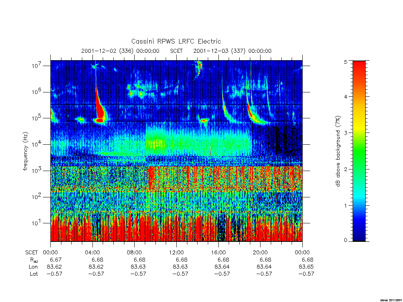Click the R_AU value '6.67'
This screenshot has height=302, width=403.
(56, 260)
